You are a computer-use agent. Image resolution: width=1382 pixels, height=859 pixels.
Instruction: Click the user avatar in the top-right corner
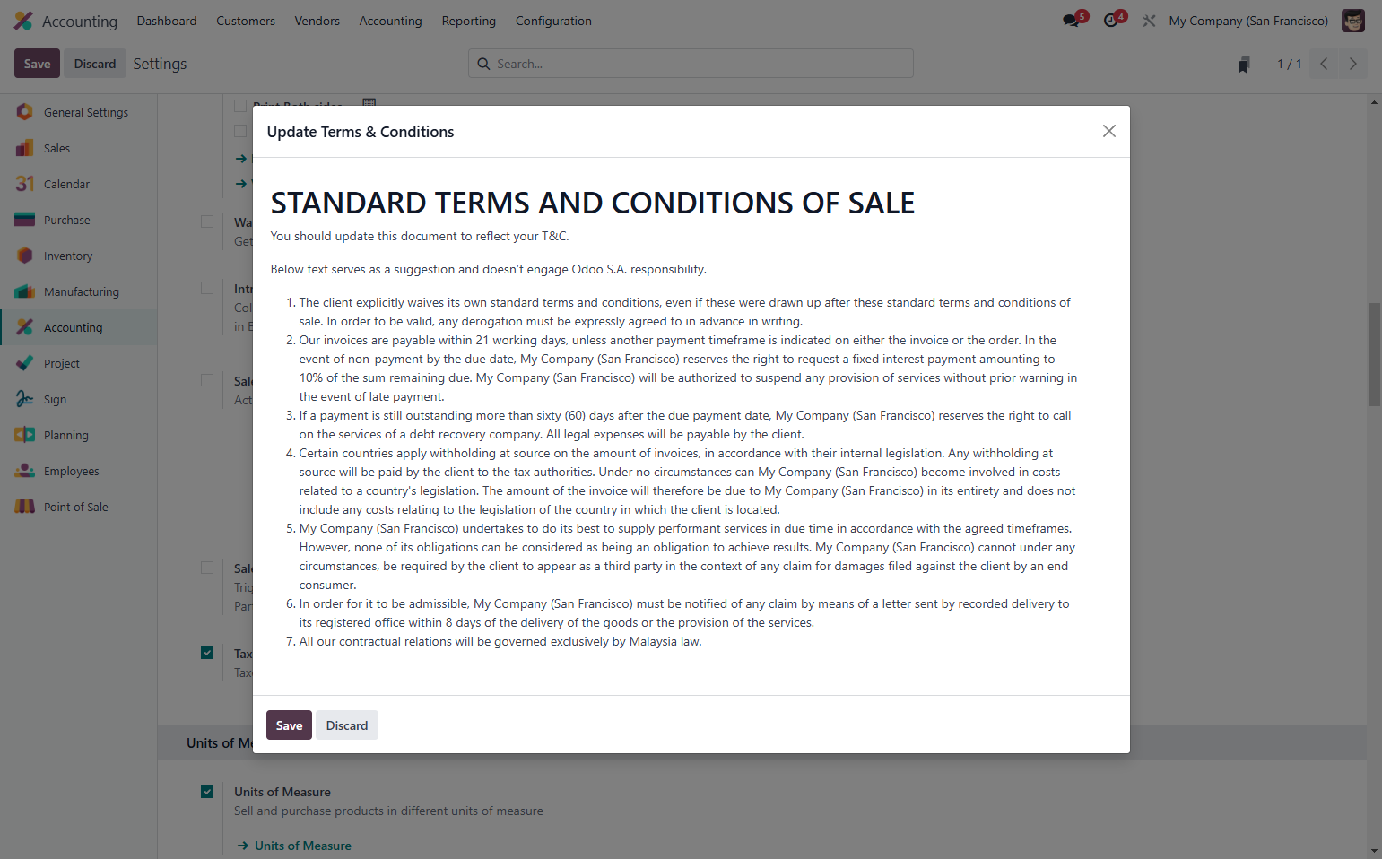1352,21
